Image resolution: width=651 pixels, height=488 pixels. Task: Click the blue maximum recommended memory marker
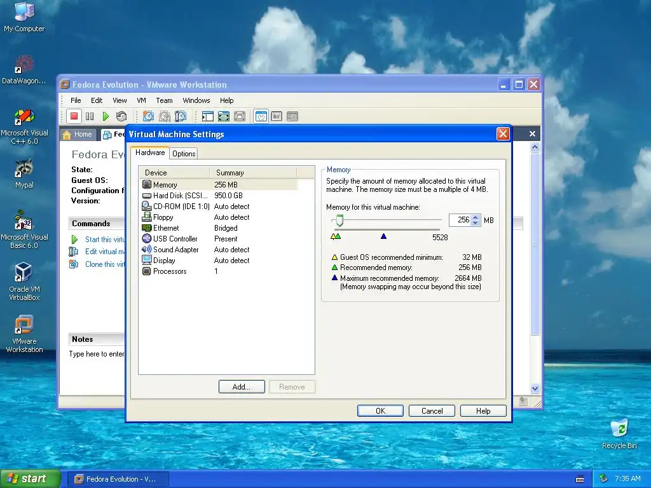pyautogui.click(x=383, y=236)
